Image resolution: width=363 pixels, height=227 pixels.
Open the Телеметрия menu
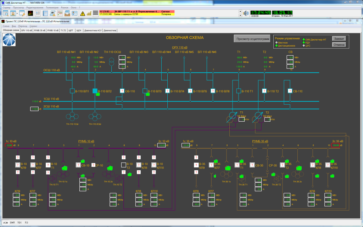click(x=52, y=8)
